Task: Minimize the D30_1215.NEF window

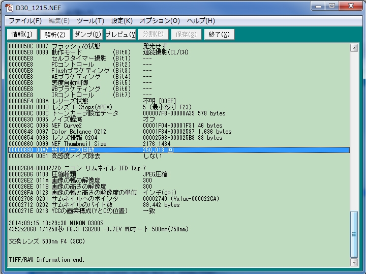Action: [x=318, y=6]
